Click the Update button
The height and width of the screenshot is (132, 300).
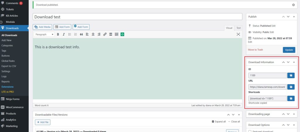click(289, 50)
